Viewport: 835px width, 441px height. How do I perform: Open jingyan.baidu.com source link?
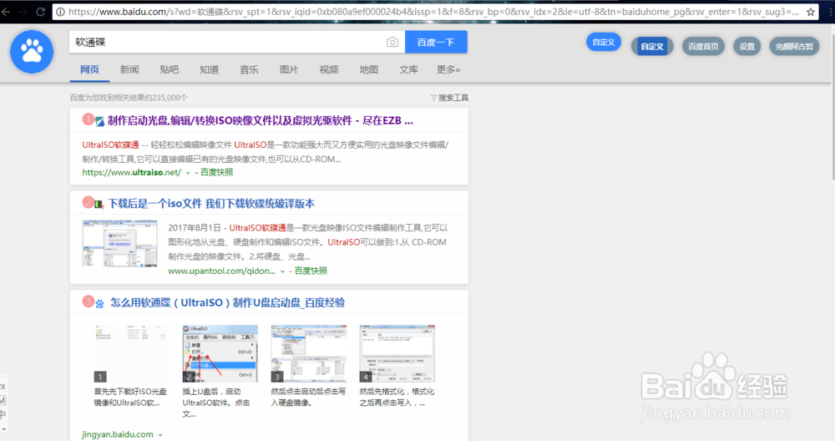click(118, 434)
